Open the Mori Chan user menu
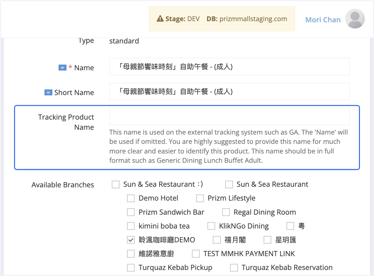Screen dimensions: 374x276 pyautogui.click(x=323, y=20)
